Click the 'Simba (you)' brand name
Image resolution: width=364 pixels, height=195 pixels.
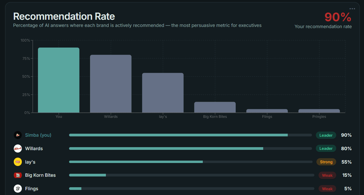tap(38, 135)
